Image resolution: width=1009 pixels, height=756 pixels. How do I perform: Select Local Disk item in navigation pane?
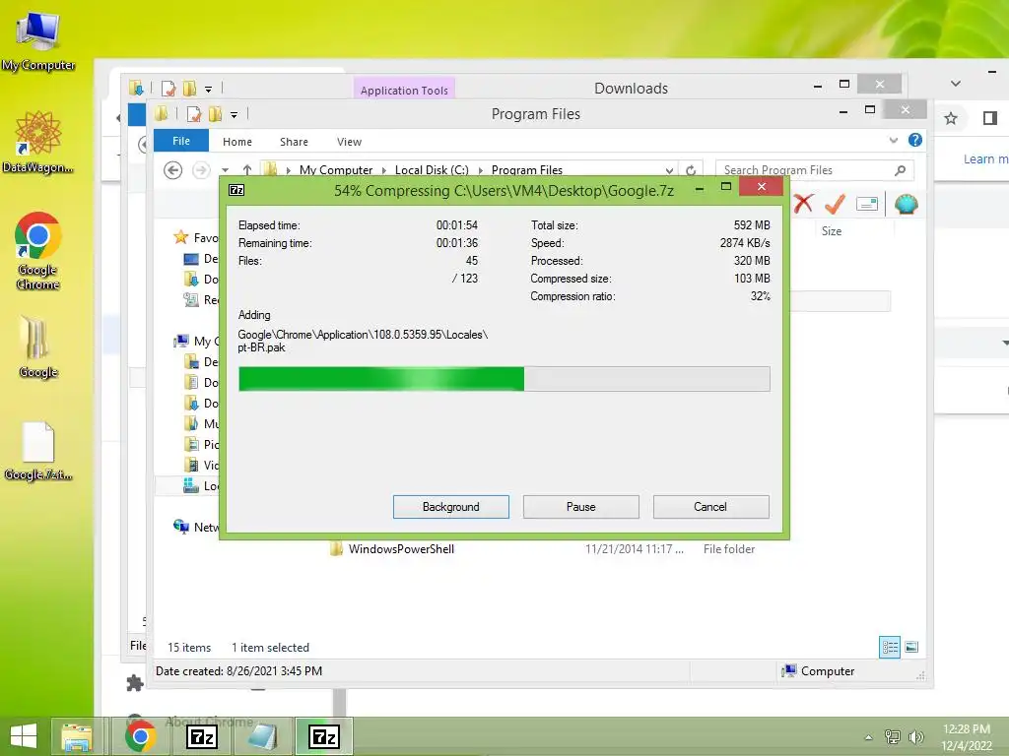tap(200, 486)
